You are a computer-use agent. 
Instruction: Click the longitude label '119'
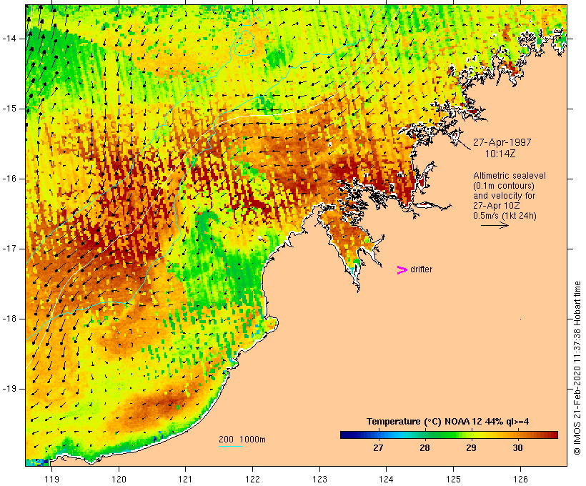51,479
